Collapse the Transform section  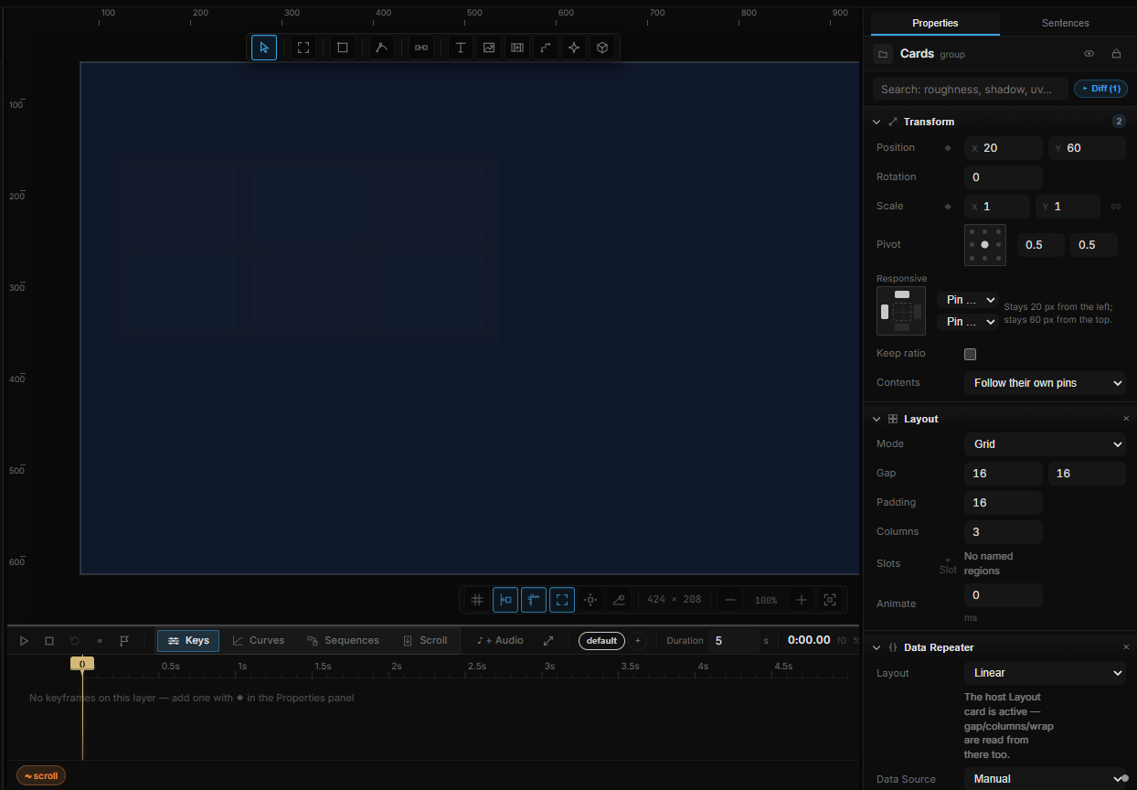pyautogui.click(x=877, y=122)
